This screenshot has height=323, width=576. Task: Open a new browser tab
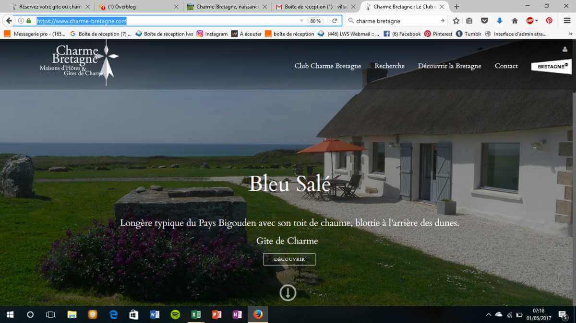(x=456, y=7)
